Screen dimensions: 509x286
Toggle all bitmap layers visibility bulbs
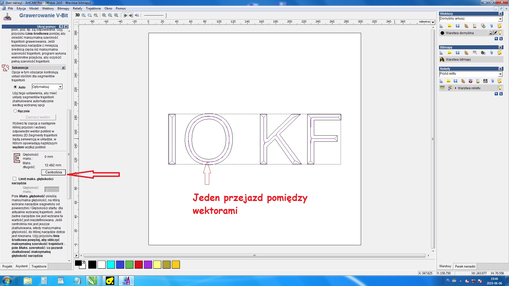pos(500,53)
